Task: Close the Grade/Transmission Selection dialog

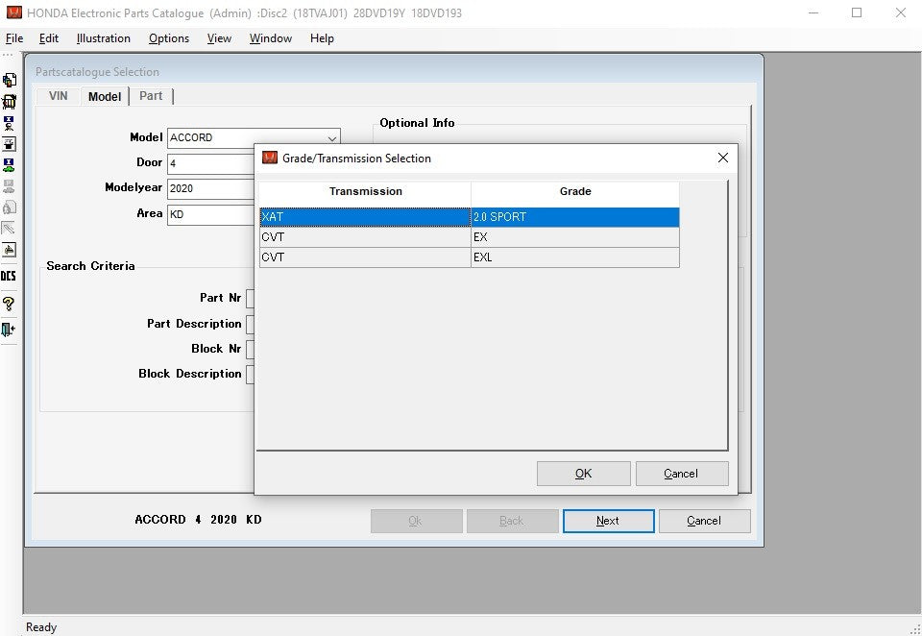Action: [723, 159]
